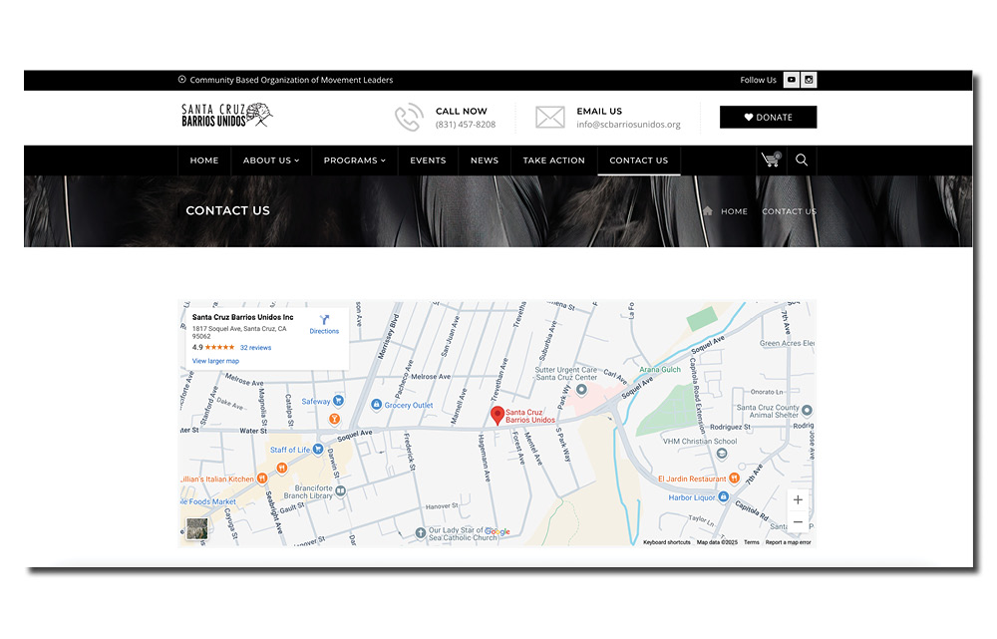Open the YouTube social link
The height and width of the screenshot is (639, 997).
[x=792, y=80]
